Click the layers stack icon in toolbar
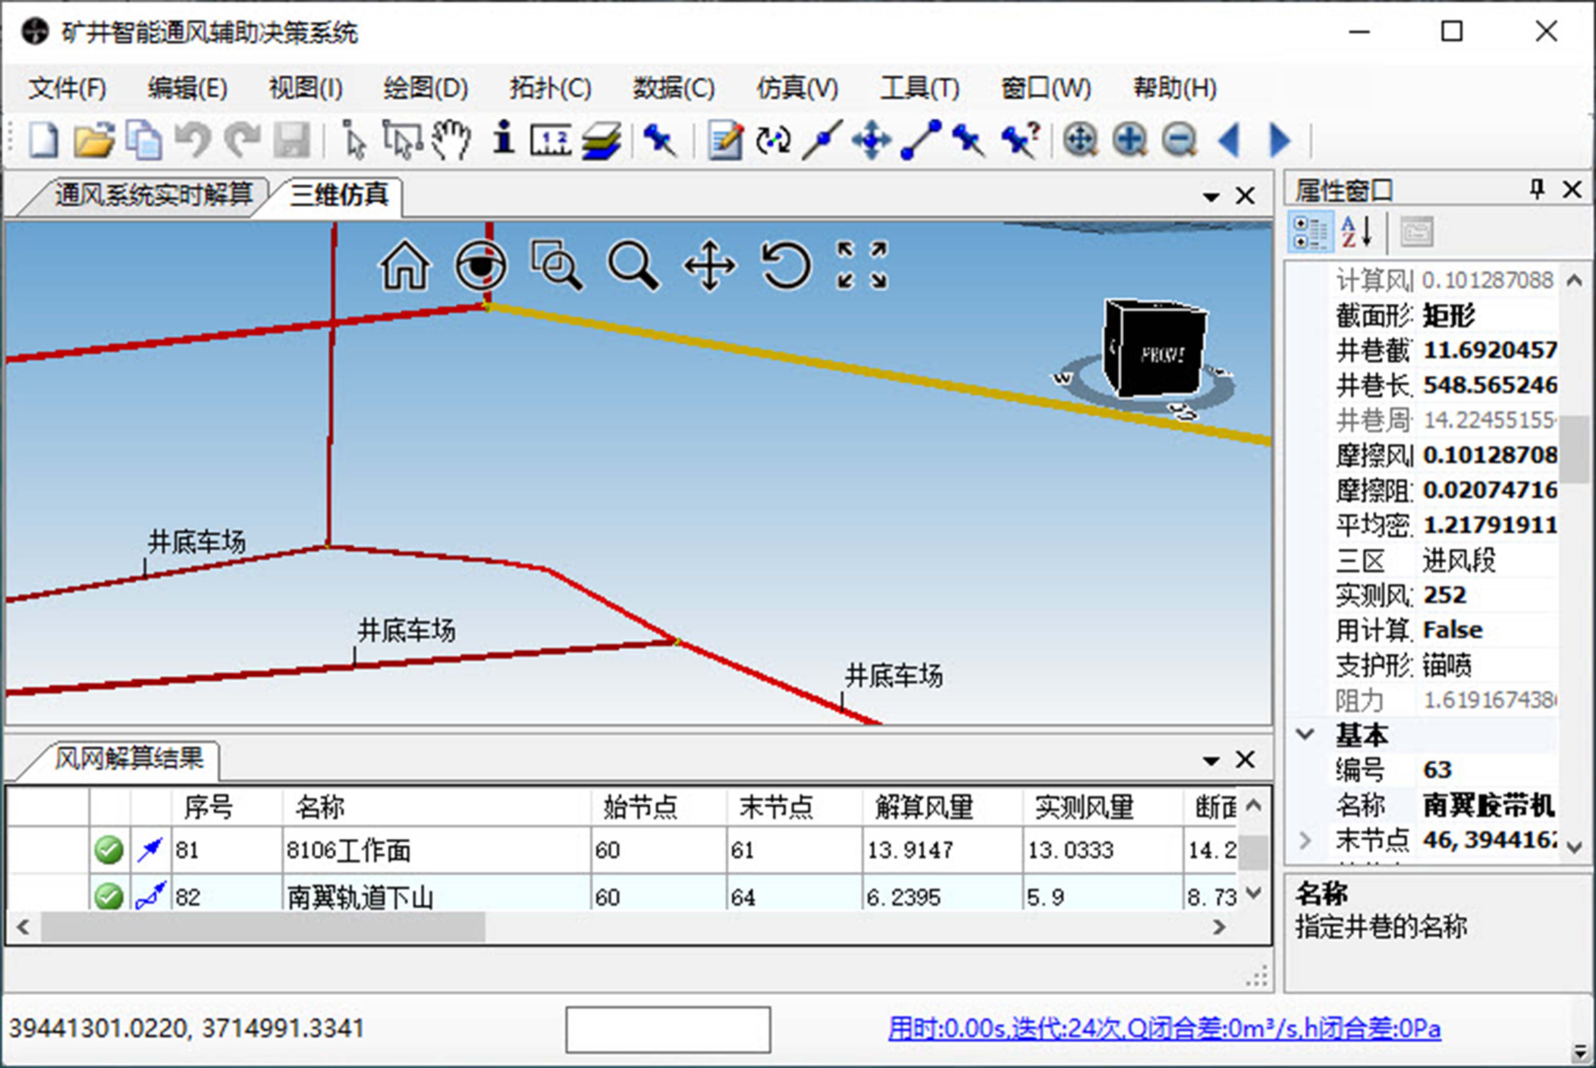This screenshot has height=1068, width=1596. pyautogui.click(x=601, y=140)
